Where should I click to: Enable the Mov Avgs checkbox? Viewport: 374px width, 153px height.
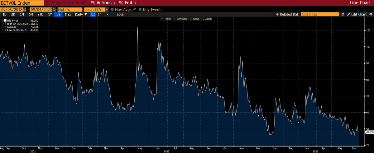[x=112, y=10]
